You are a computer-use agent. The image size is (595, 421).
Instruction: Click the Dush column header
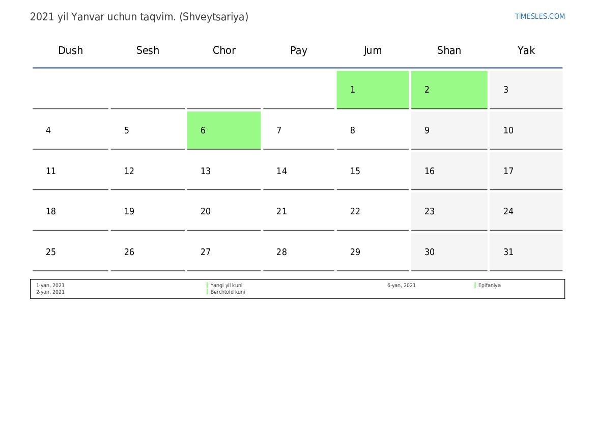pyautogui.click(x=70, y=50)
